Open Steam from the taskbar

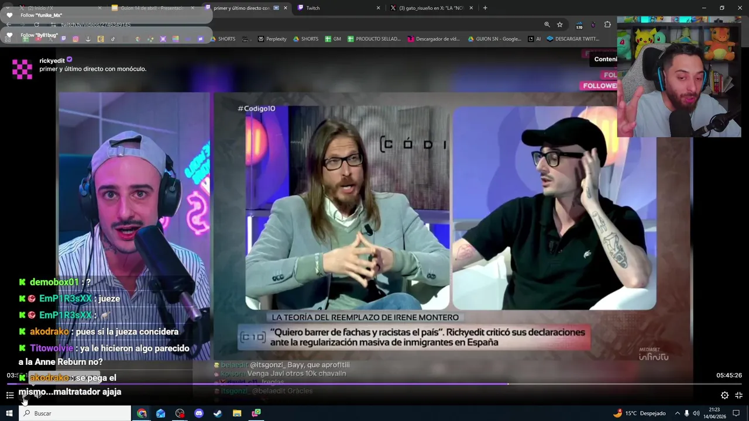pos(218,413)
